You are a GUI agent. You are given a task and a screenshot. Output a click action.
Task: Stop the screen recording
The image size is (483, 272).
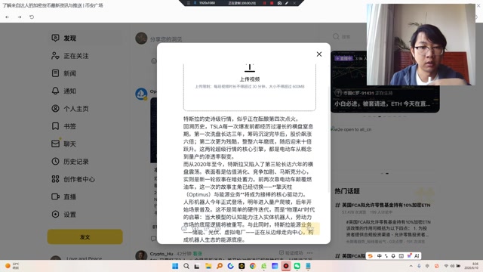(x=272, y=3)
